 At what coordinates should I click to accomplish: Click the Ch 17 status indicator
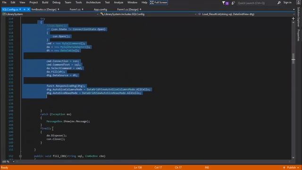178,168
